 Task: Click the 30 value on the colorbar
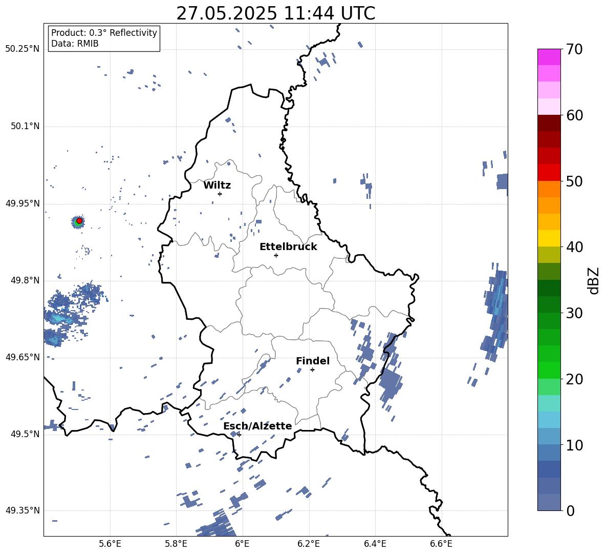pos(574,313)
